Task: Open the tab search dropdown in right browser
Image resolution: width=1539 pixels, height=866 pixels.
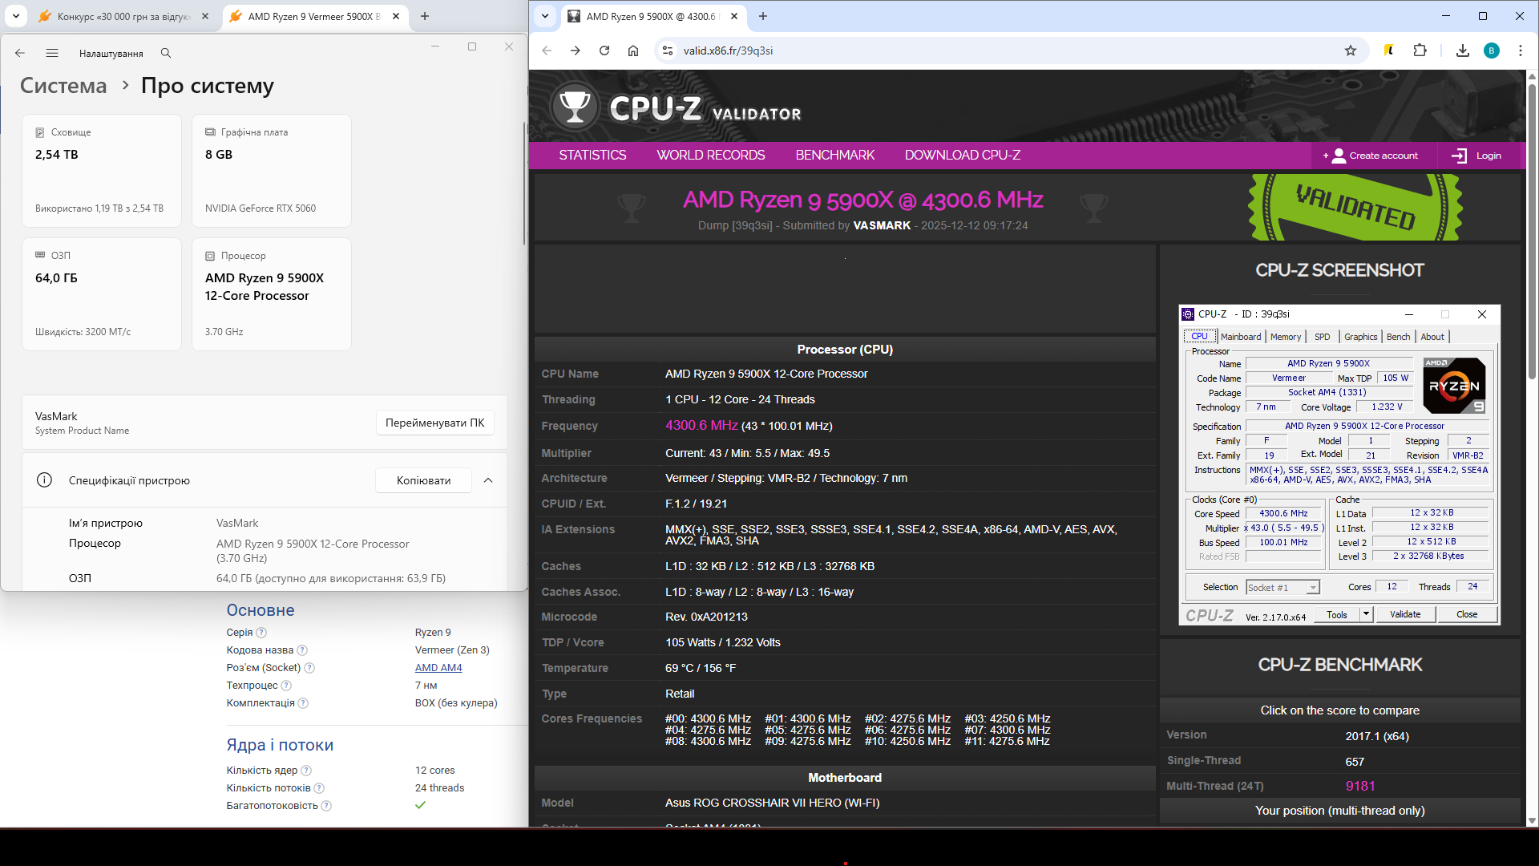Action: coord(545,16)
